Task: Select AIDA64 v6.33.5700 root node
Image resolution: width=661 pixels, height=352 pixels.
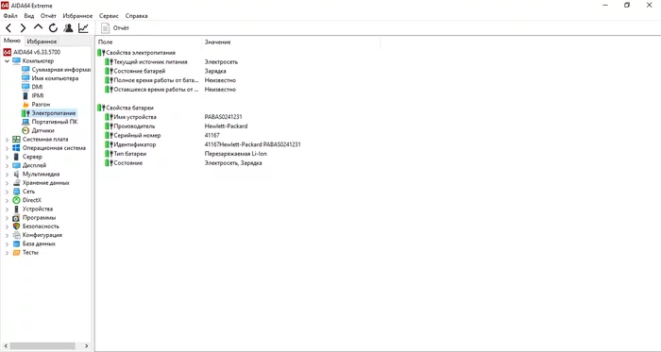Action: pyautogui.click(x=31, y=52)
